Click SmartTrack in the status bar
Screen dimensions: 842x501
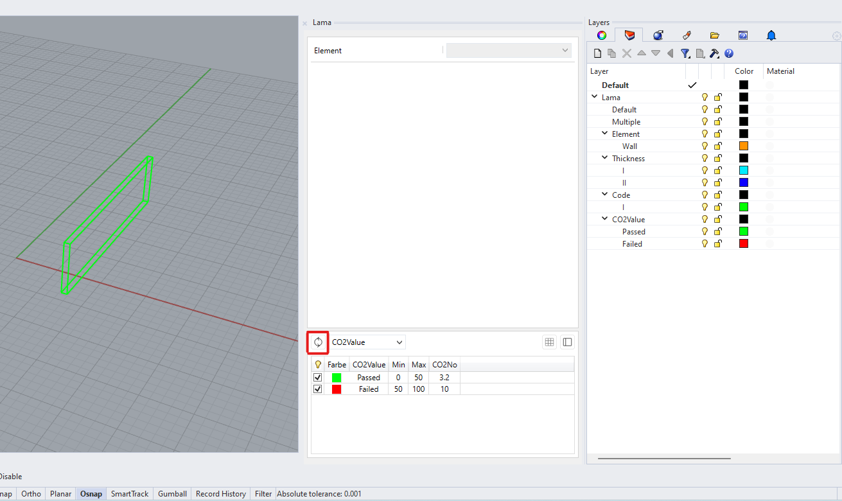point(130,494)
